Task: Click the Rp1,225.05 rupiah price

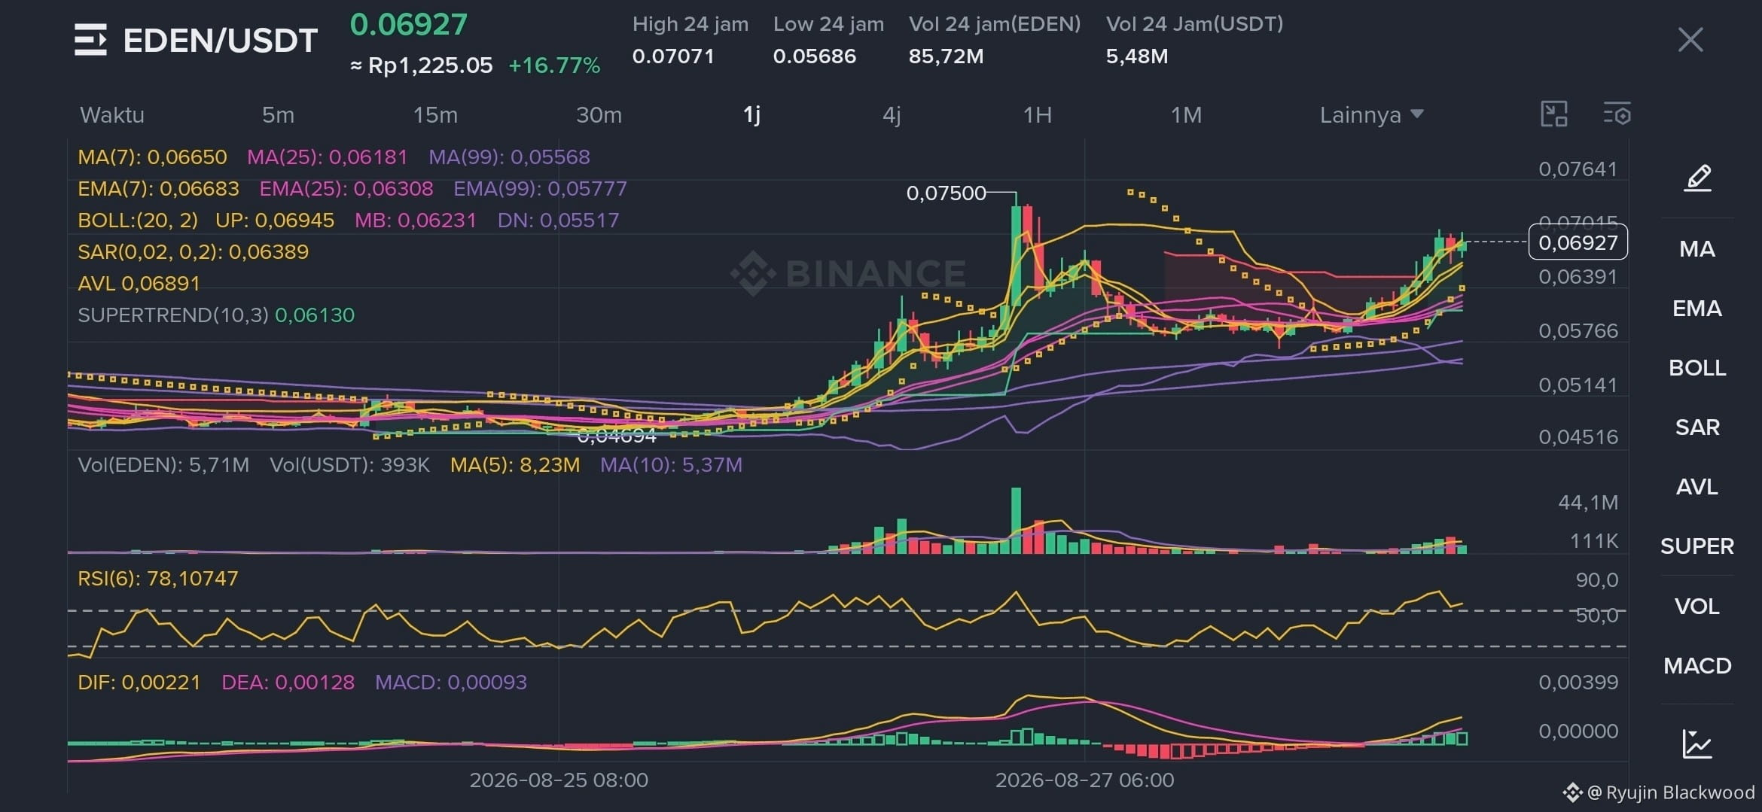Action: point(430,66)
